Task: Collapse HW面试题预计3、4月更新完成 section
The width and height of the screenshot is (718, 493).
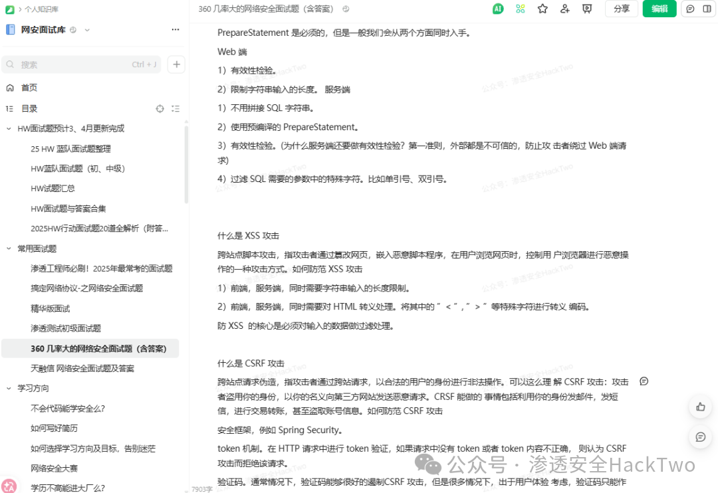Action: 9,129
